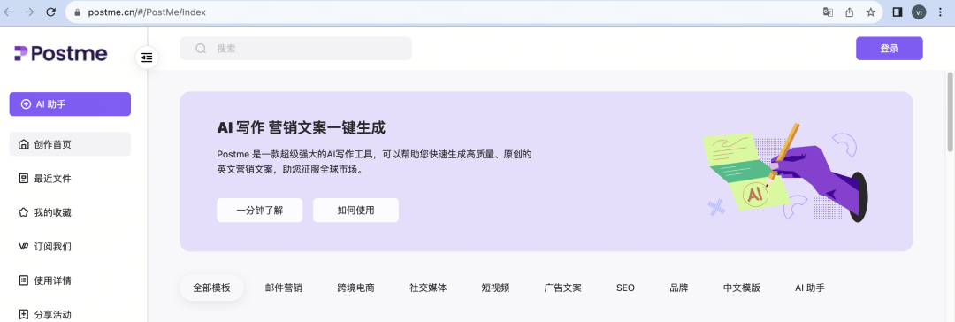
Task: Select the 社交媒体 tab
Action: coord(428,287)
